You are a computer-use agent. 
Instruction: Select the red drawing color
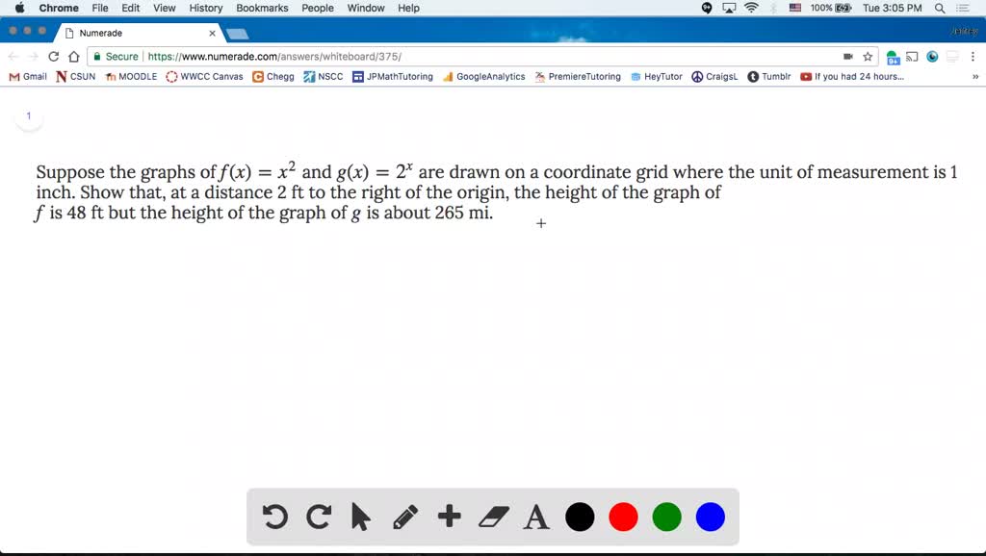[x=623, y=517]
